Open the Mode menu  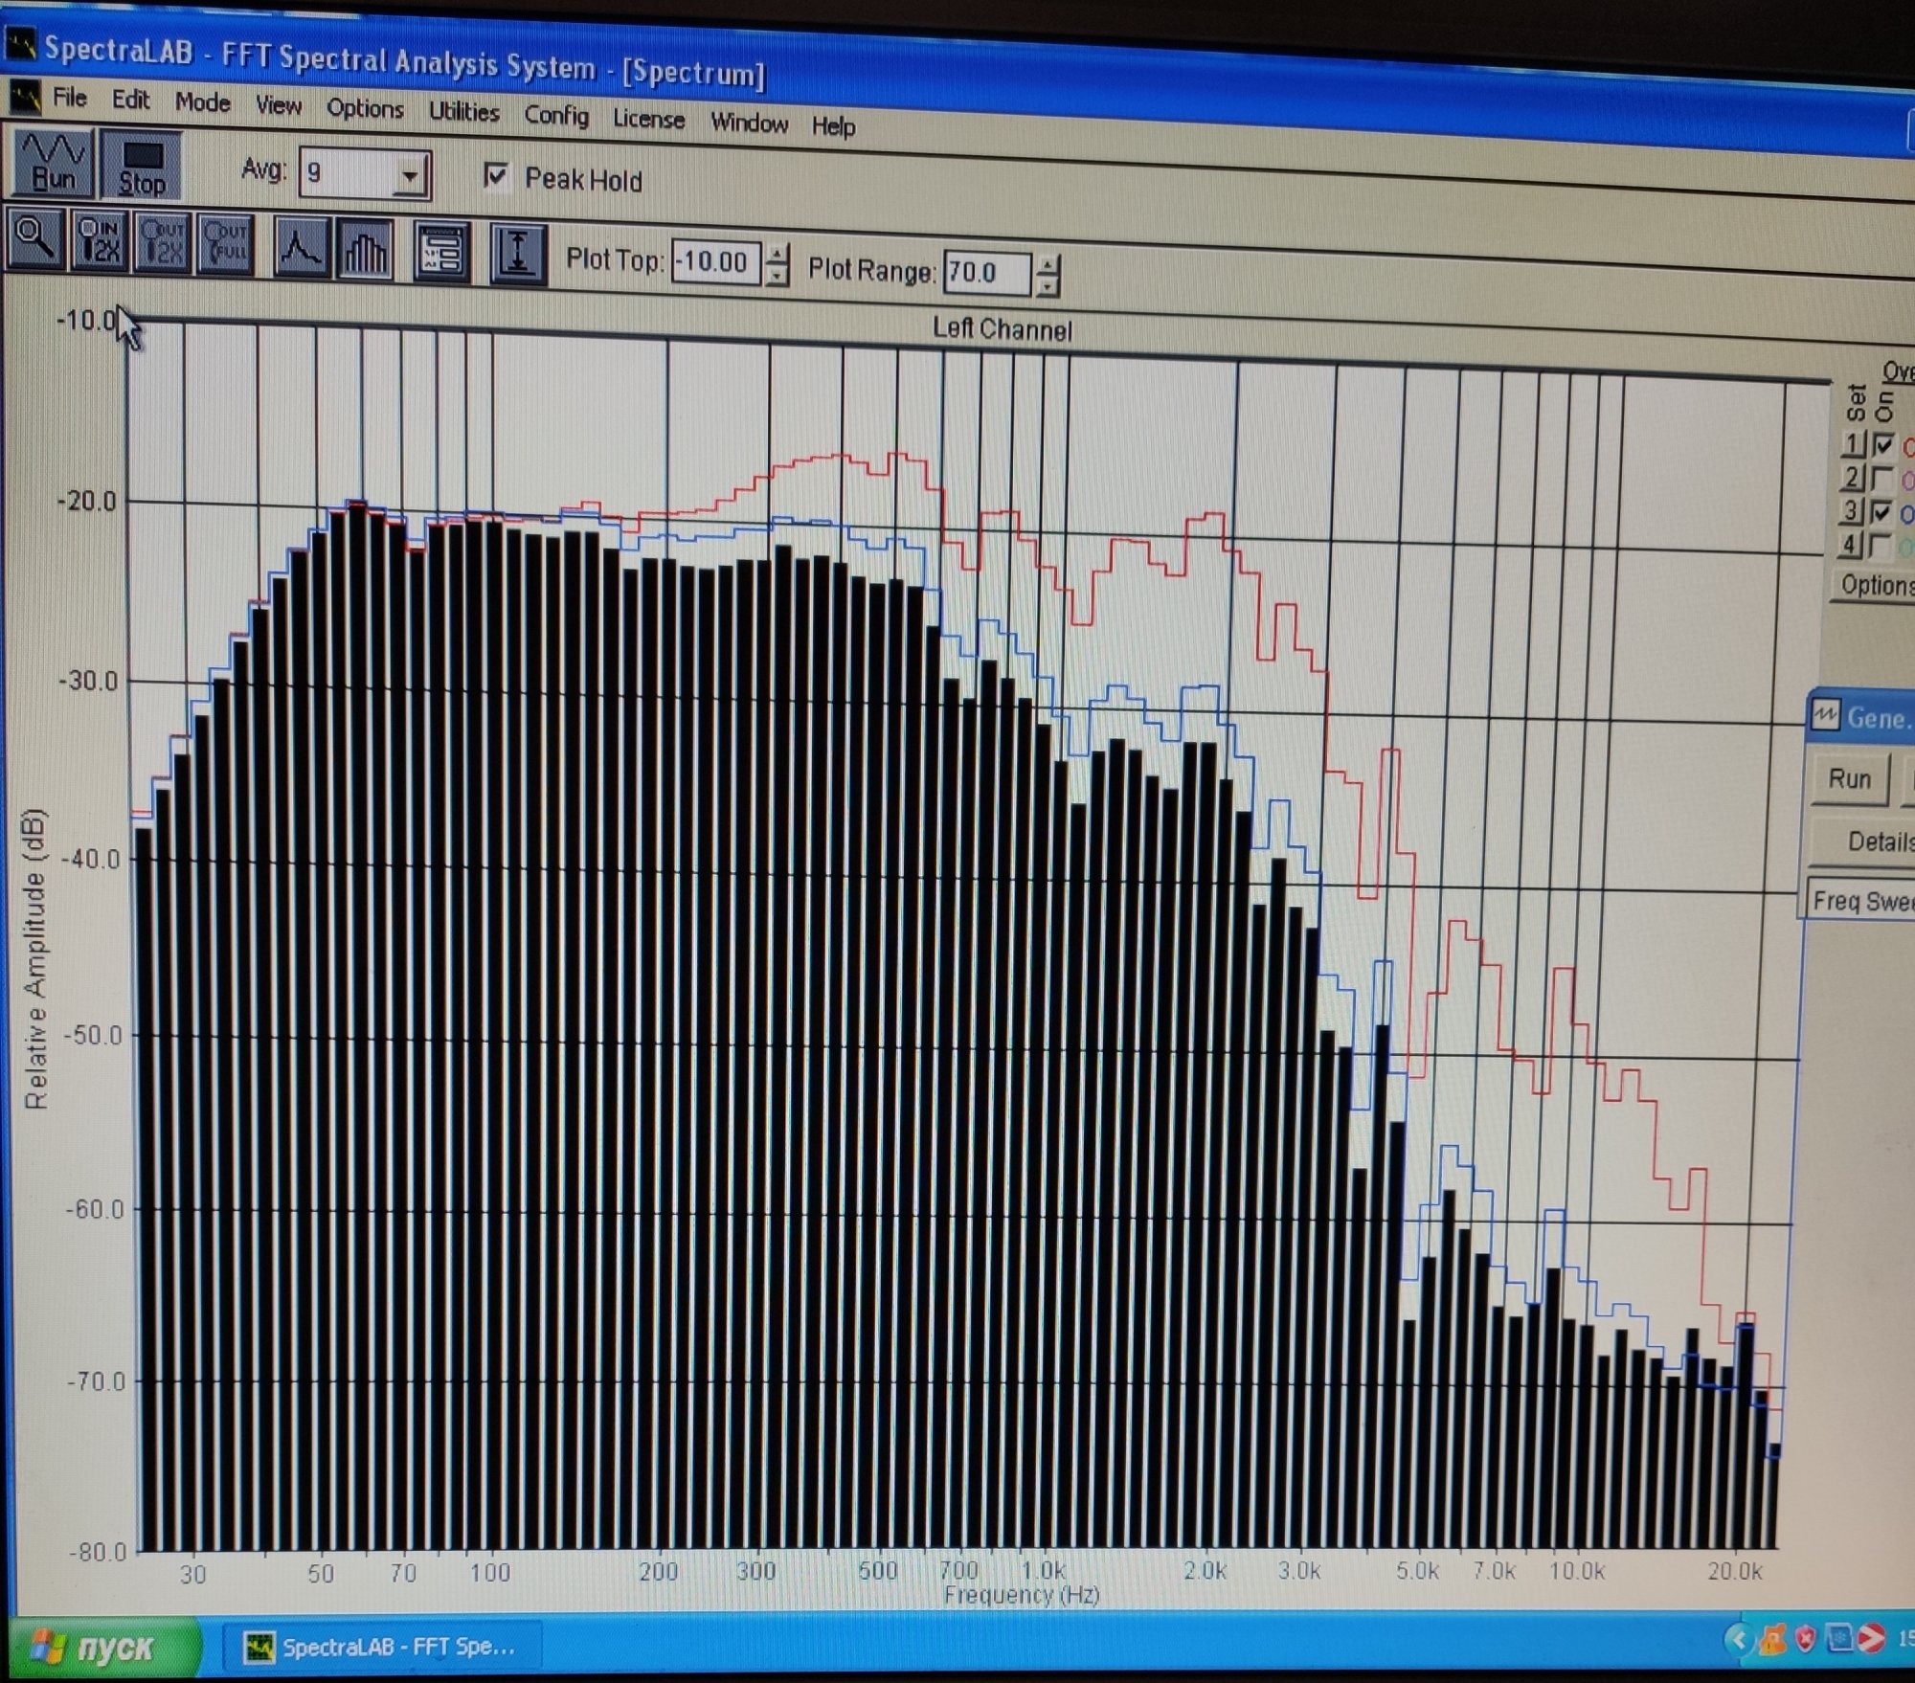[x=203, y=102]
